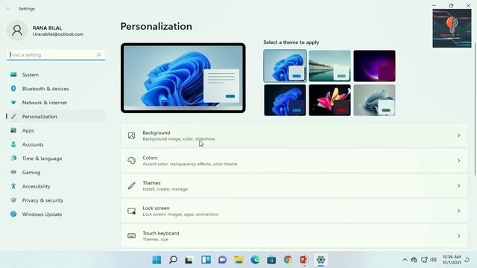This screenshot has height=268, width=477.
Task: Click the volume speaker tray icon
Action: click(434, 260)
